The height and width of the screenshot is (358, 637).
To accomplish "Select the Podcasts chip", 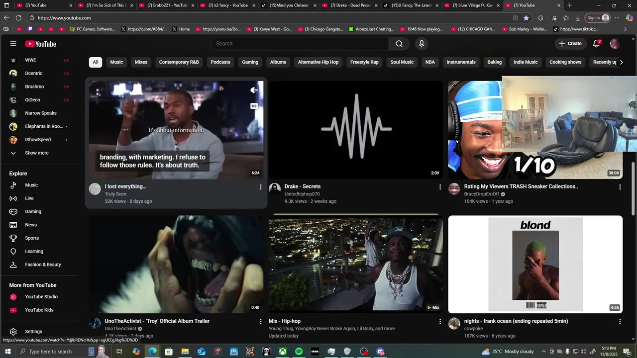I will [220, 62].
